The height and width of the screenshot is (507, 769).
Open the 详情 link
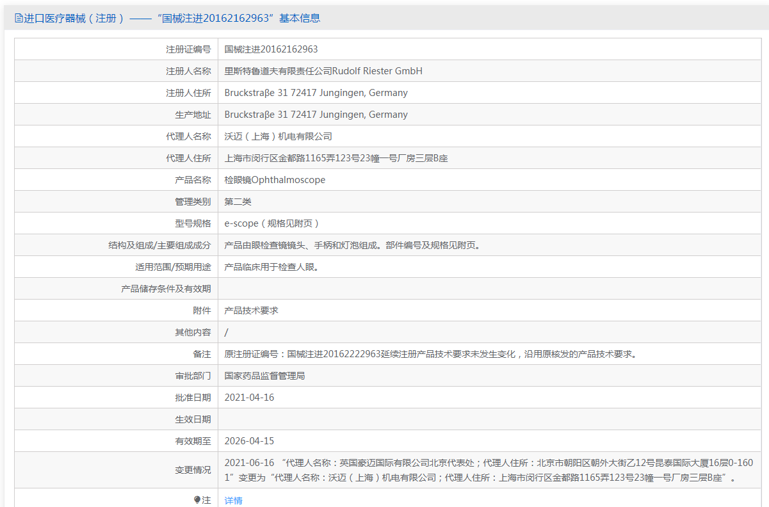click(233, 500)
